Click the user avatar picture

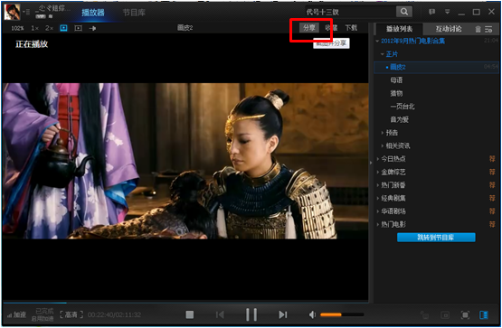[x=12, y=12]
